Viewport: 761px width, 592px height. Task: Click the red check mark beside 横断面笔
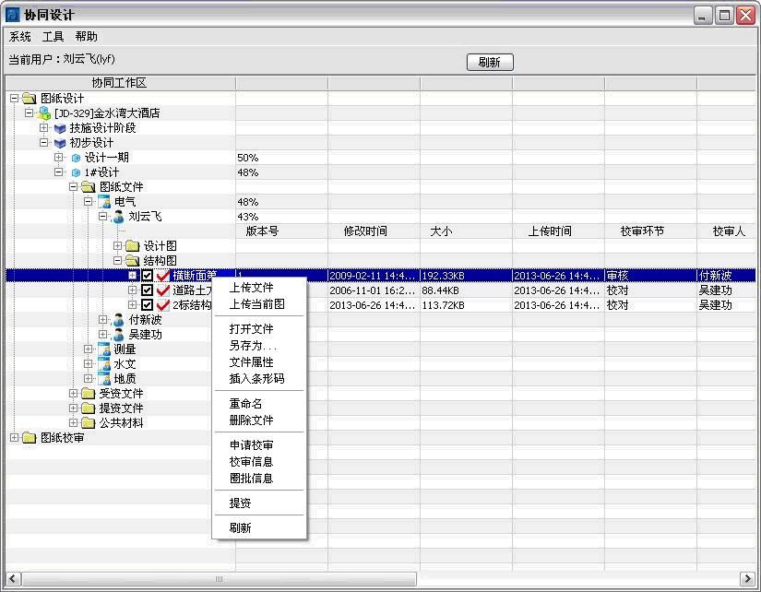point(163,275)
